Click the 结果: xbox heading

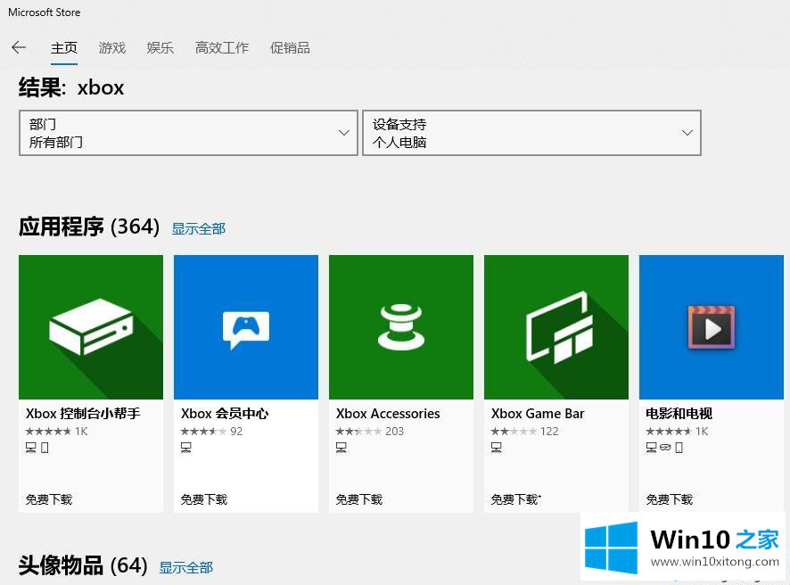click(71, 87)
